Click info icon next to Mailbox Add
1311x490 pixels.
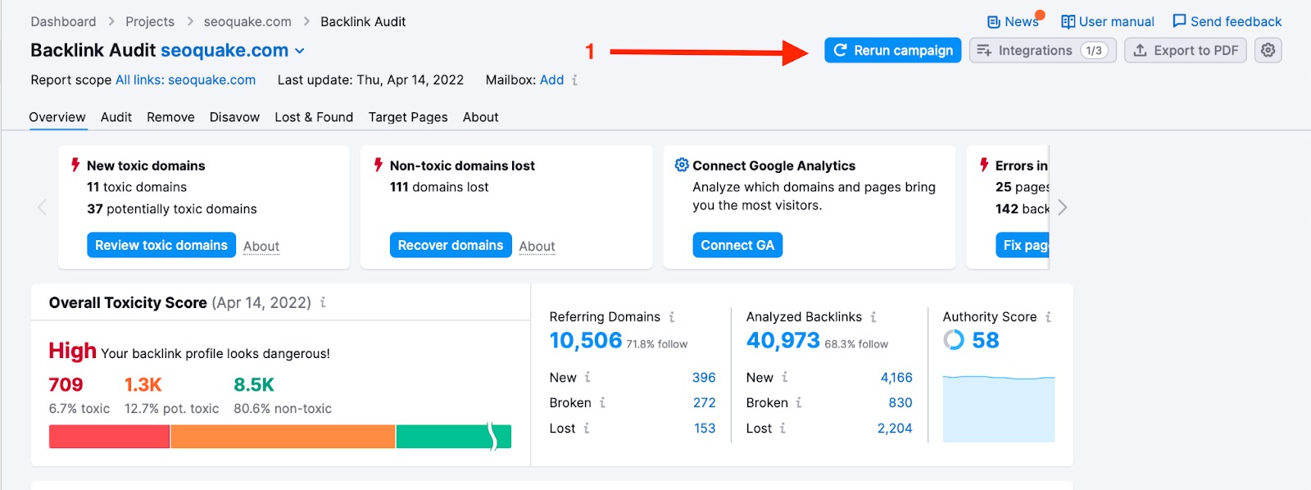point(574,80)
